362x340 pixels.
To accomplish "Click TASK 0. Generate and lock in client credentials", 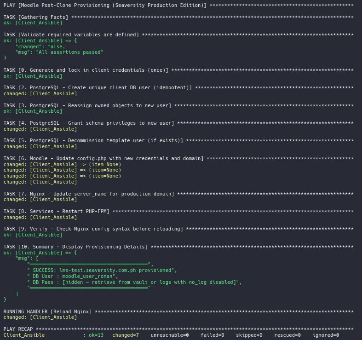I will click(x=178, y=70).
